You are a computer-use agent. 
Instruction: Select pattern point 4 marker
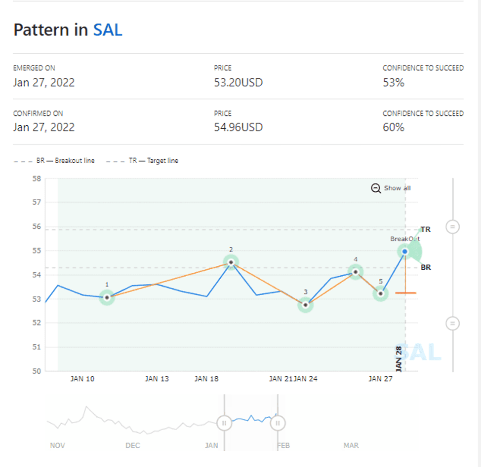pyautogui.click(x=355, y=272)
